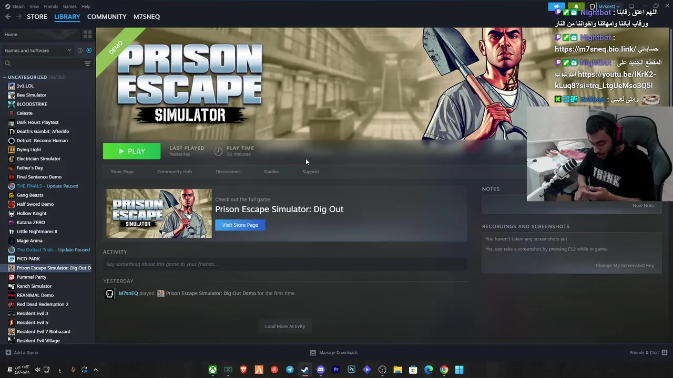The height and width of the screenshot is (378, 673).
Task: Open the Help menu
Action: point(86,6)
